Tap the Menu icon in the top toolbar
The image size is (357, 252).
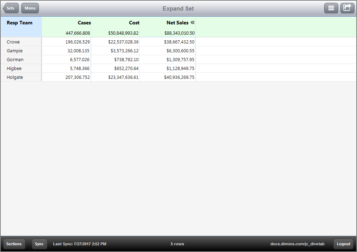30,8
